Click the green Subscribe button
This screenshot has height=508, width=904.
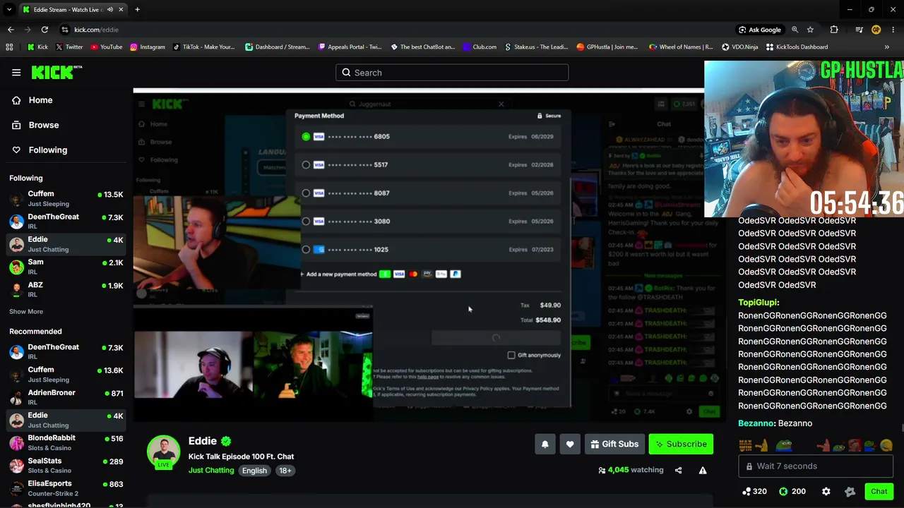tap(681, 444)
